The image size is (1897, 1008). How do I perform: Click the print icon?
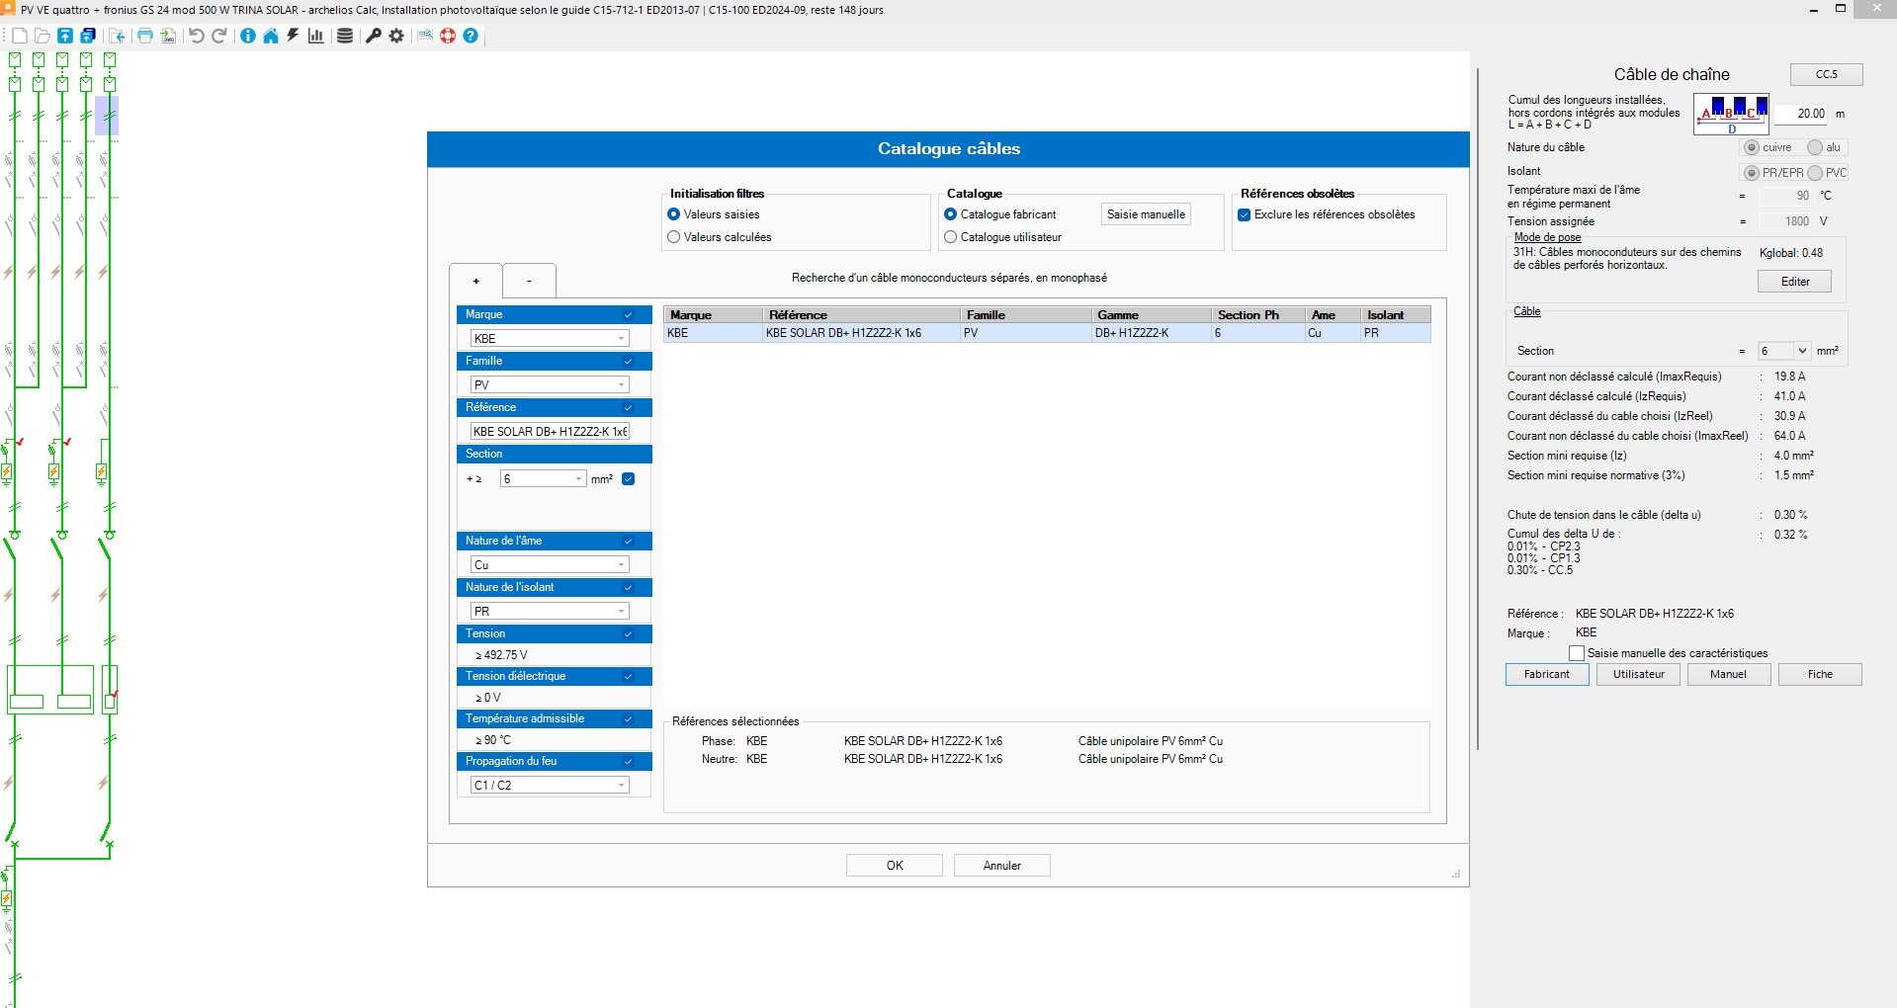145,36
